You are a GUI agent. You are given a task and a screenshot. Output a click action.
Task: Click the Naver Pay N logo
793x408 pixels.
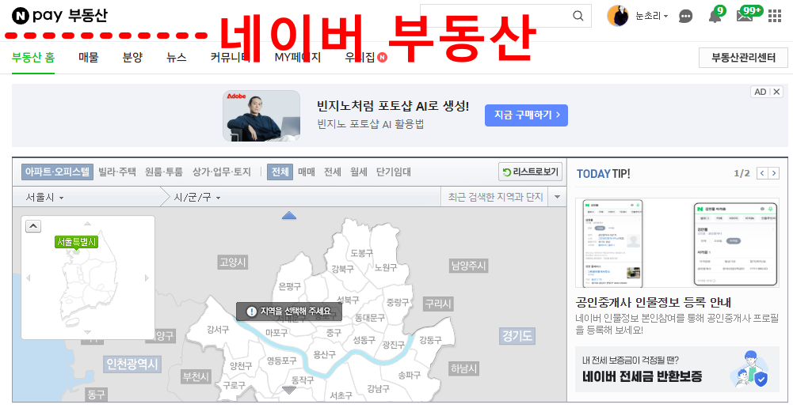(x=21, y=16)
